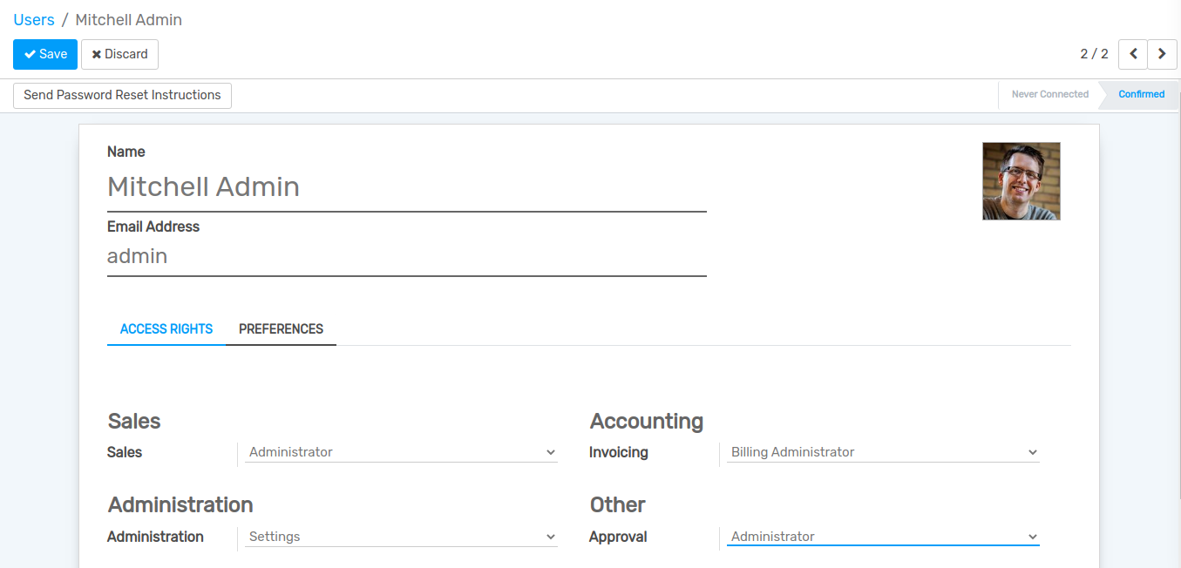Click the Save button
The height and width of the screenshot is (568, 1181).
pyautogui.click(x=45, y=54)
